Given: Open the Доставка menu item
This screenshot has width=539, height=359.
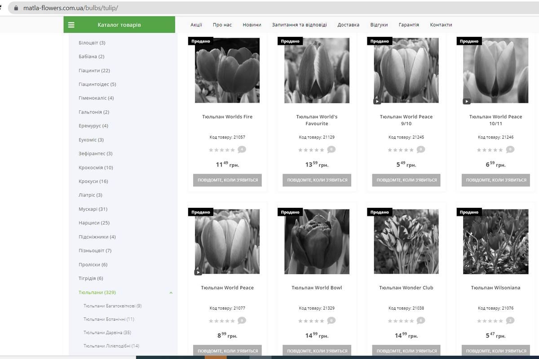Looking at the screenshot, I should coord(348,25).
